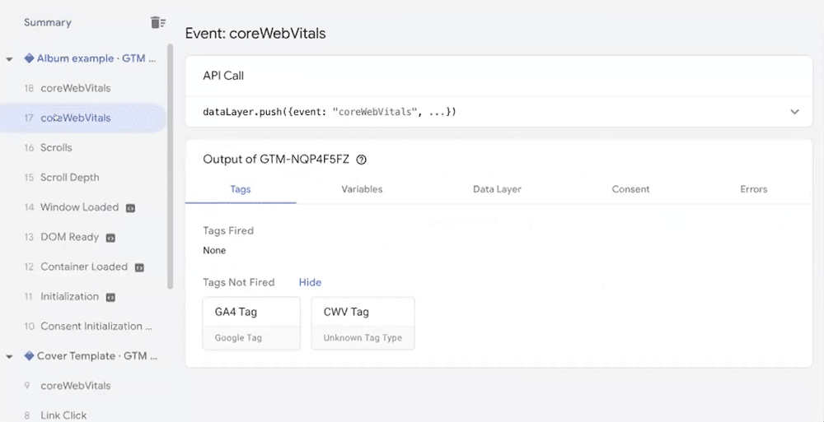Select event 15 Scroll Depth

tap(83, 178)
